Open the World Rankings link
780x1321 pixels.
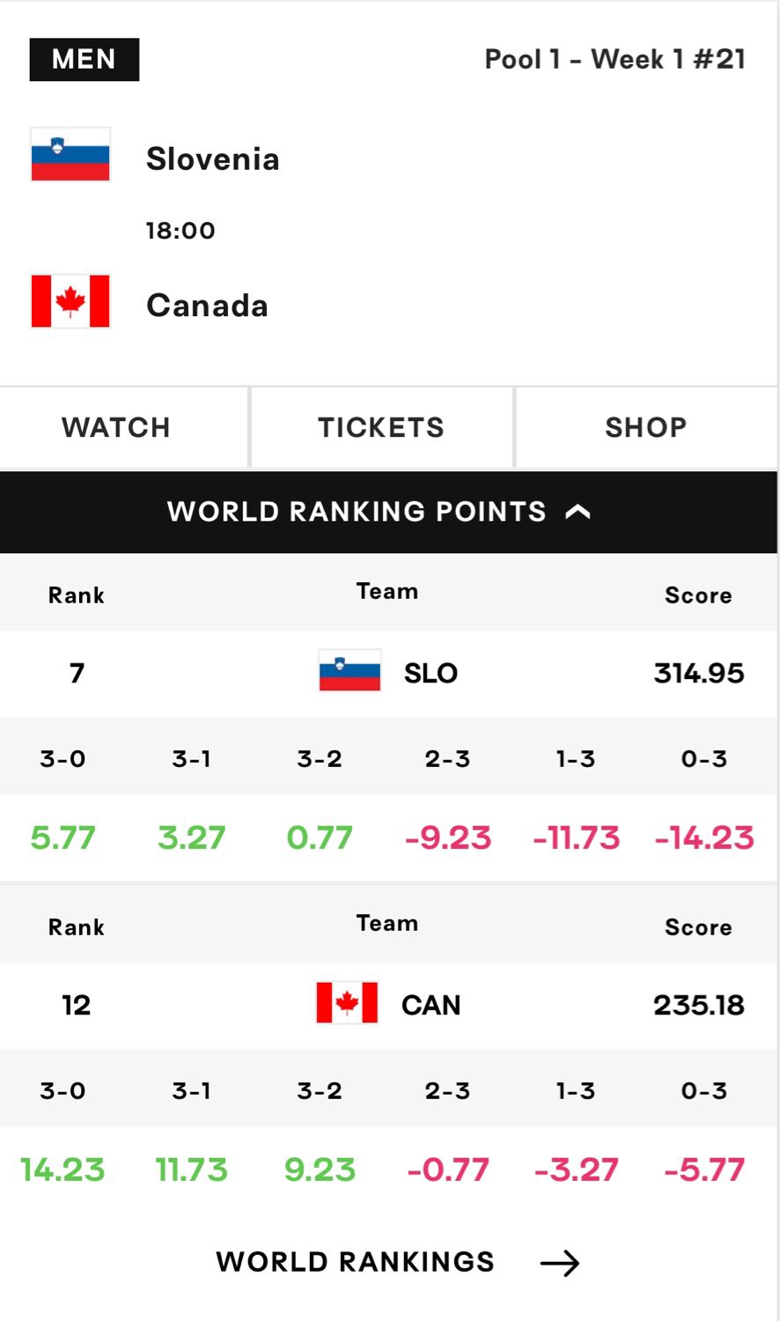[355, 1262]
